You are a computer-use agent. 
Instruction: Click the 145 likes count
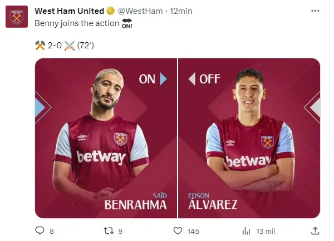[x=193, y=231]
